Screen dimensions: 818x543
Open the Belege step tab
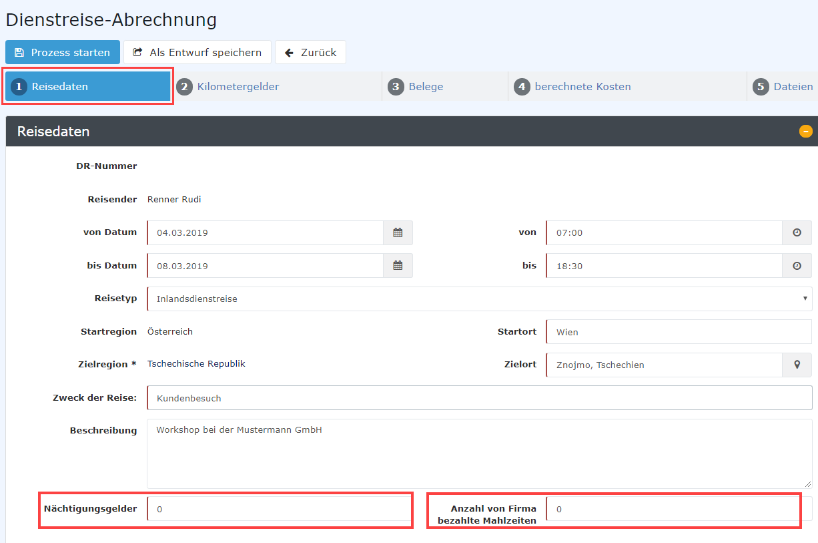(x=445, y=86)
